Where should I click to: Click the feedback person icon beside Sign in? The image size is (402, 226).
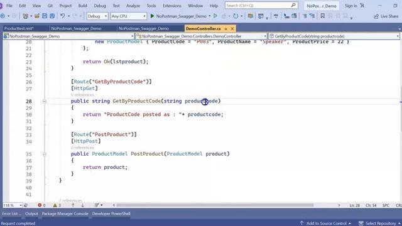point(362,6)
